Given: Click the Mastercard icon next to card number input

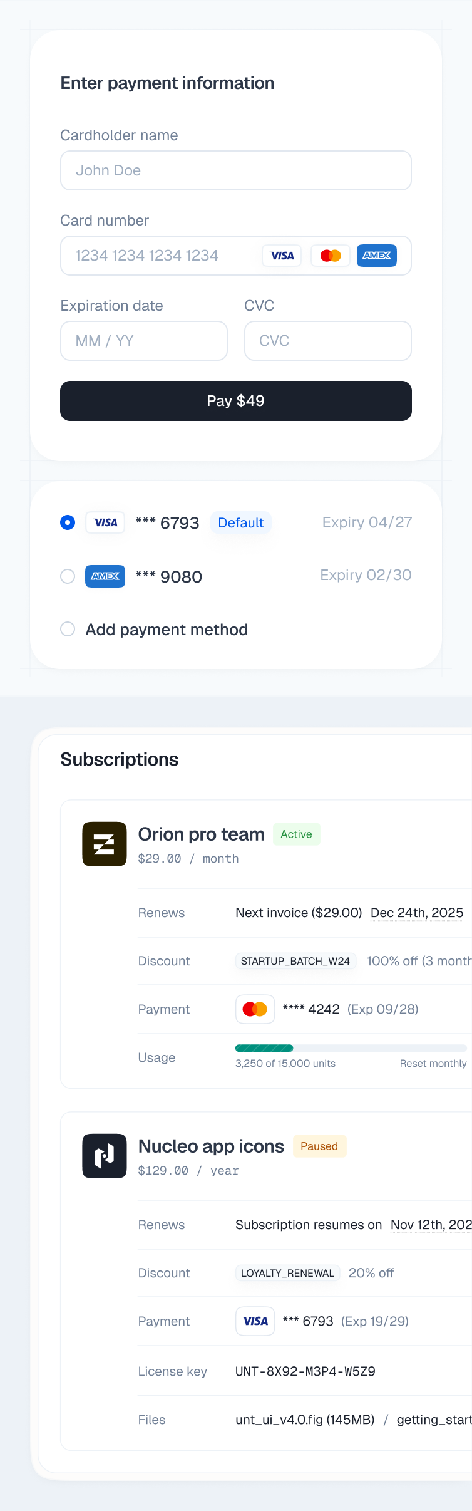Looking at the screenshot, I should [x=330, y=255].
